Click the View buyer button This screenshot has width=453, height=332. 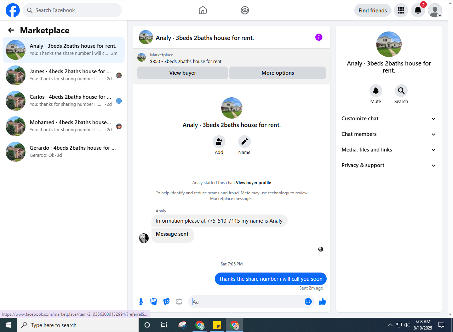click(x=183, y=73)
